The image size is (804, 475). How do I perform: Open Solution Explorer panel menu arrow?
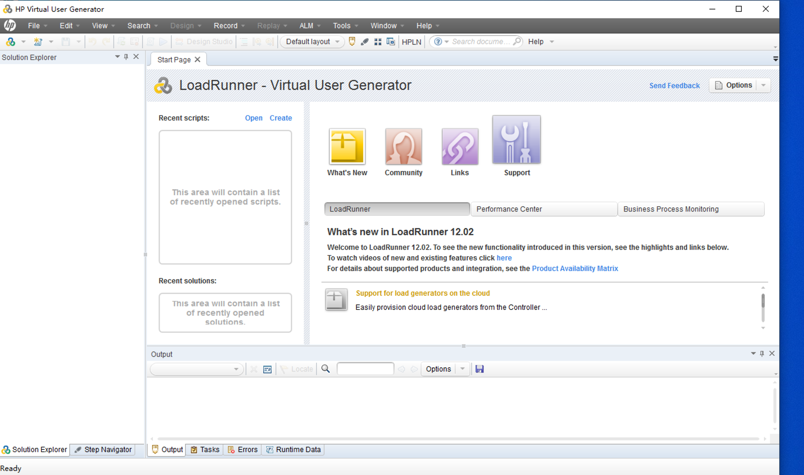point(118,57)
